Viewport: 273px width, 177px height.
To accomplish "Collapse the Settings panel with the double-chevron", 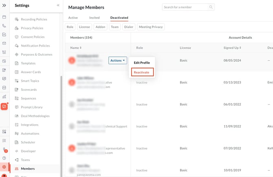I will (58, 5).
